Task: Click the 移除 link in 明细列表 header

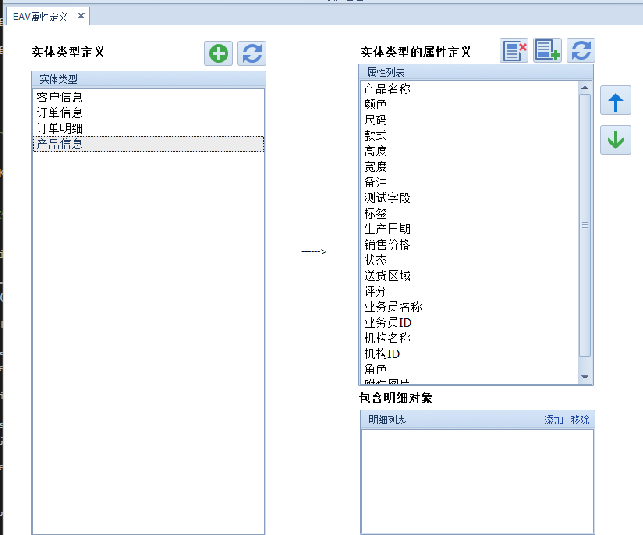Action: [580, 420]
